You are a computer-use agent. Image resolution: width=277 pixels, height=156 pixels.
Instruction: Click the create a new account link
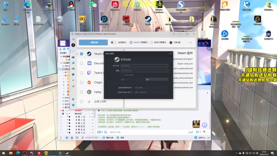coord(141,92)
